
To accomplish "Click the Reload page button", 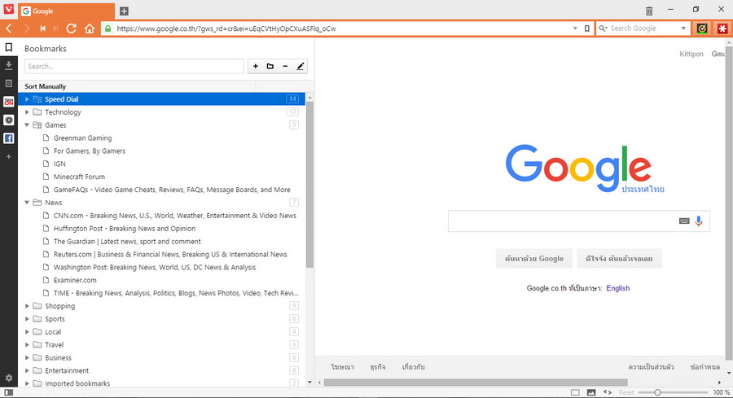I will pyautogui.click(x=72, y=28).
